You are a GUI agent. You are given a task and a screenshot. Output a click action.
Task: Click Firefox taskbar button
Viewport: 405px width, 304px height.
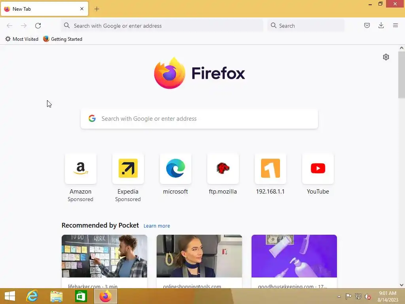[x=105, y=296]
